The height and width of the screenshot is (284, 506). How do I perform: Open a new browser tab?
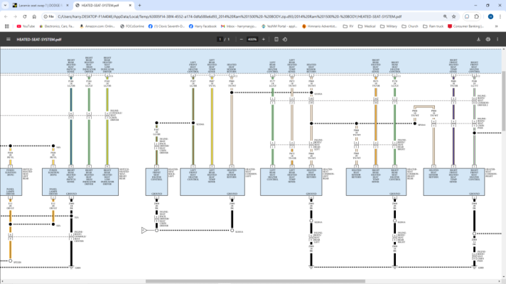click(140, 6)
